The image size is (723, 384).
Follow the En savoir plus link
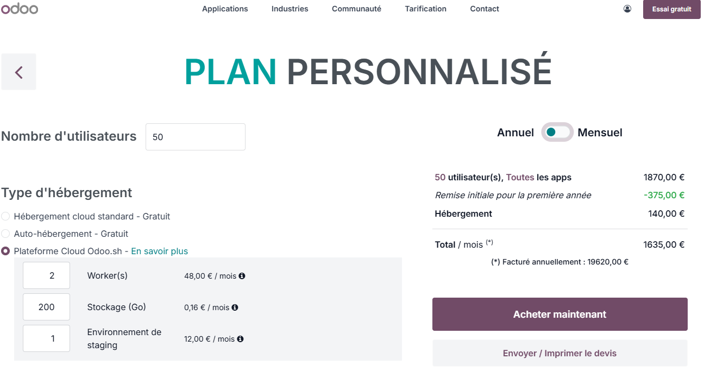point(160,251)
